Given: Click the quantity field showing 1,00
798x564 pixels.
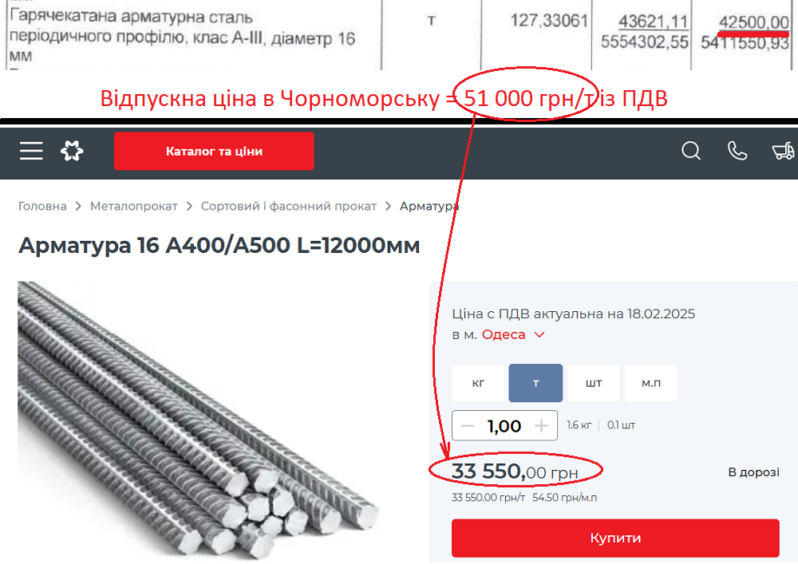Looking at the screenshot, I should tap(504, 426).
